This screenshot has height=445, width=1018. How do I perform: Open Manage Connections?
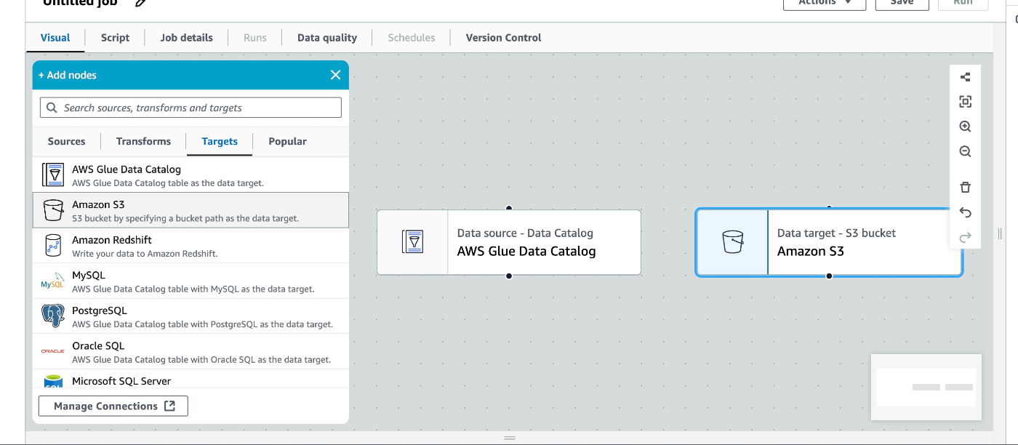click(113, 406)
